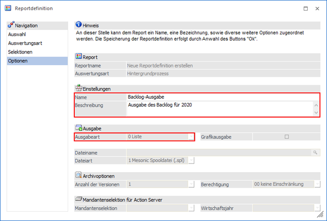Click the Navigation panel header icon
The width and height of the screenshot is (327, 221).
point(11,25)
